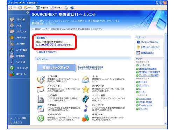Screen dimensions: 175x130
Task: Open オンラインマニュアル link under サポート
Action: [x=150, y=42]
